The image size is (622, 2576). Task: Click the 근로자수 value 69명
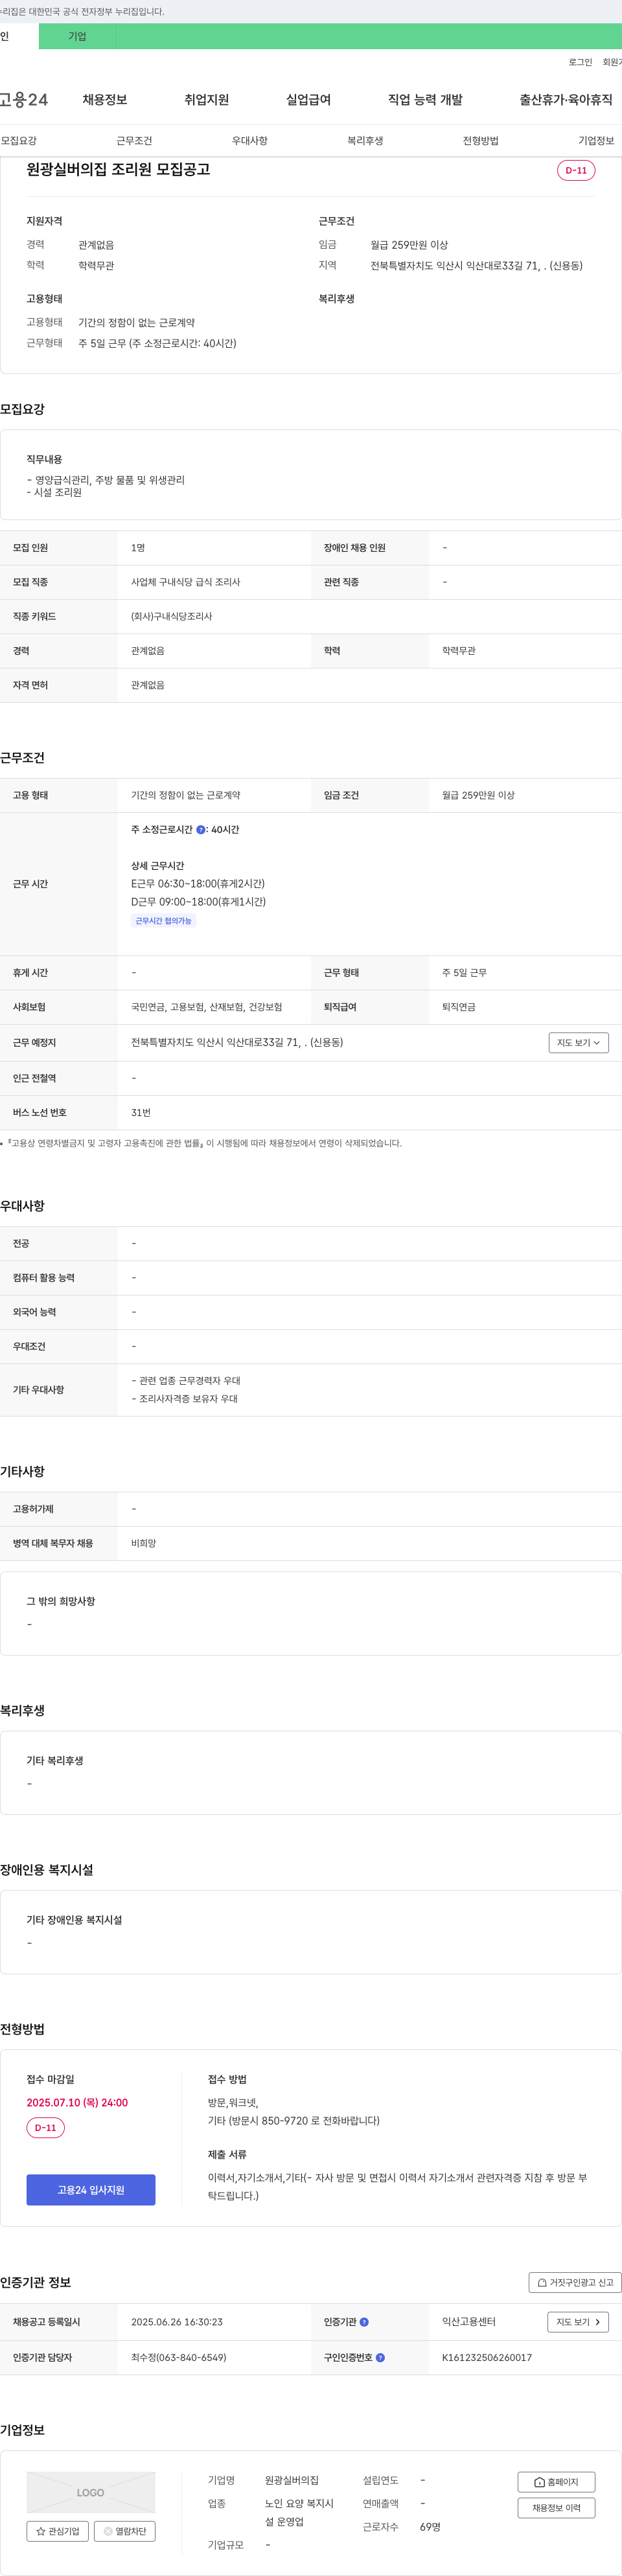[x=430, y=2527]
